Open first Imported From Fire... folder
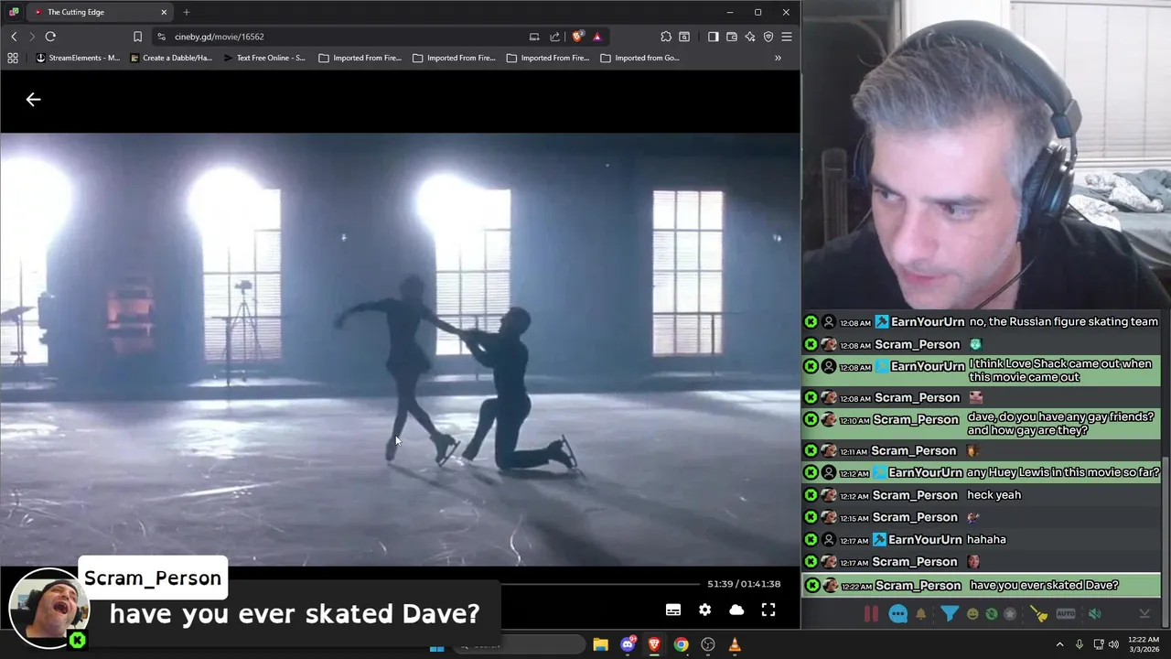The image size is (1171, 659). pos(360,58)
